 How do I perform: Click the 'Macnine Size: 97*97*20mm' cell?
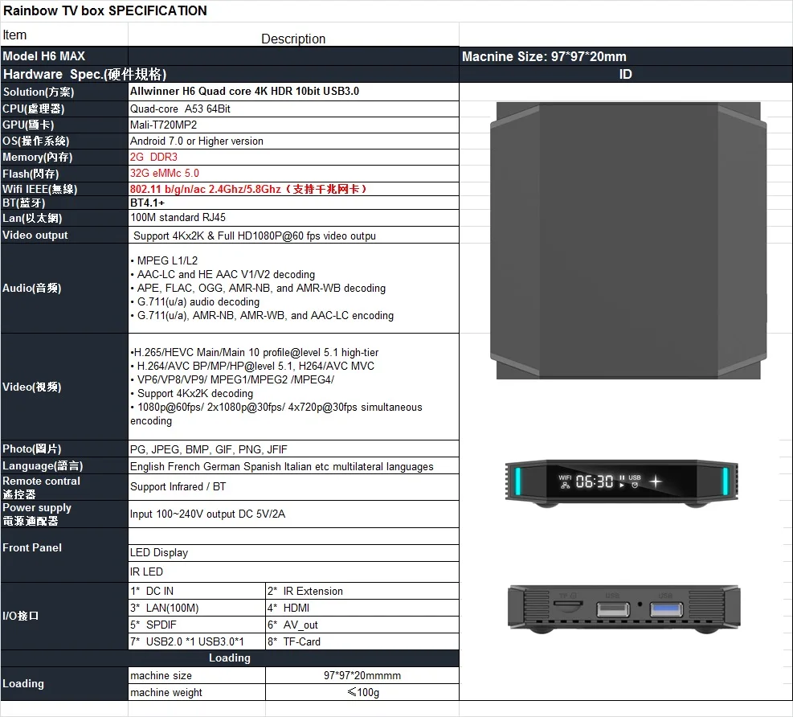tap(626, 56)
